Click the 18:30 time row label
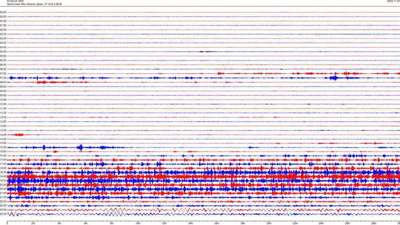Screen dimensions: 400x225 point(3,172)
